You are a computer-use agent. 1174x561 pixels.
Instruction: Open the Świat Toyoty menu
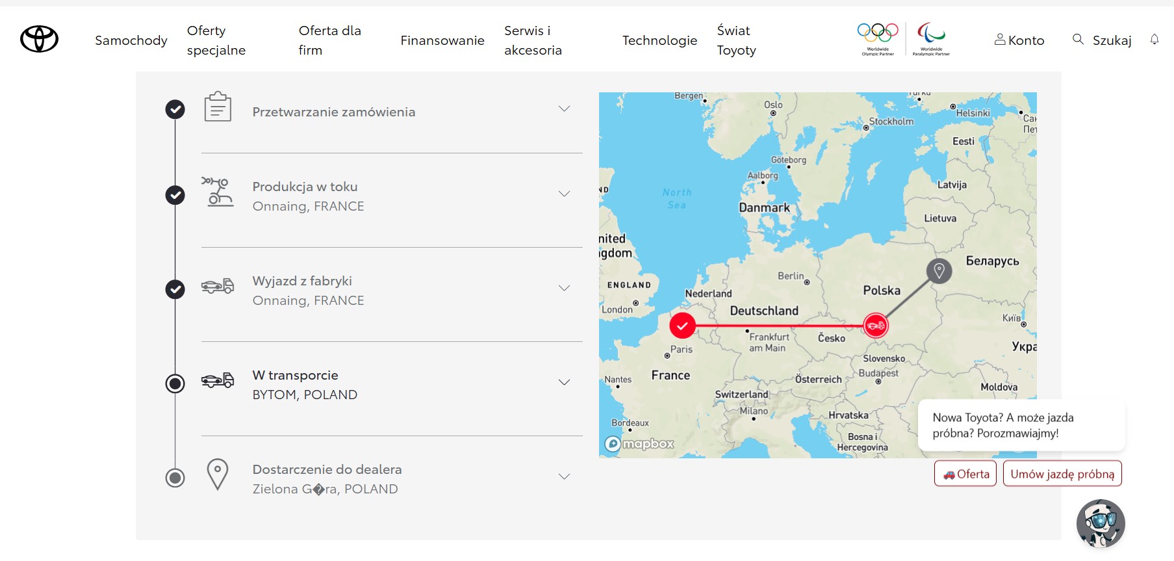tap(737, 40)
